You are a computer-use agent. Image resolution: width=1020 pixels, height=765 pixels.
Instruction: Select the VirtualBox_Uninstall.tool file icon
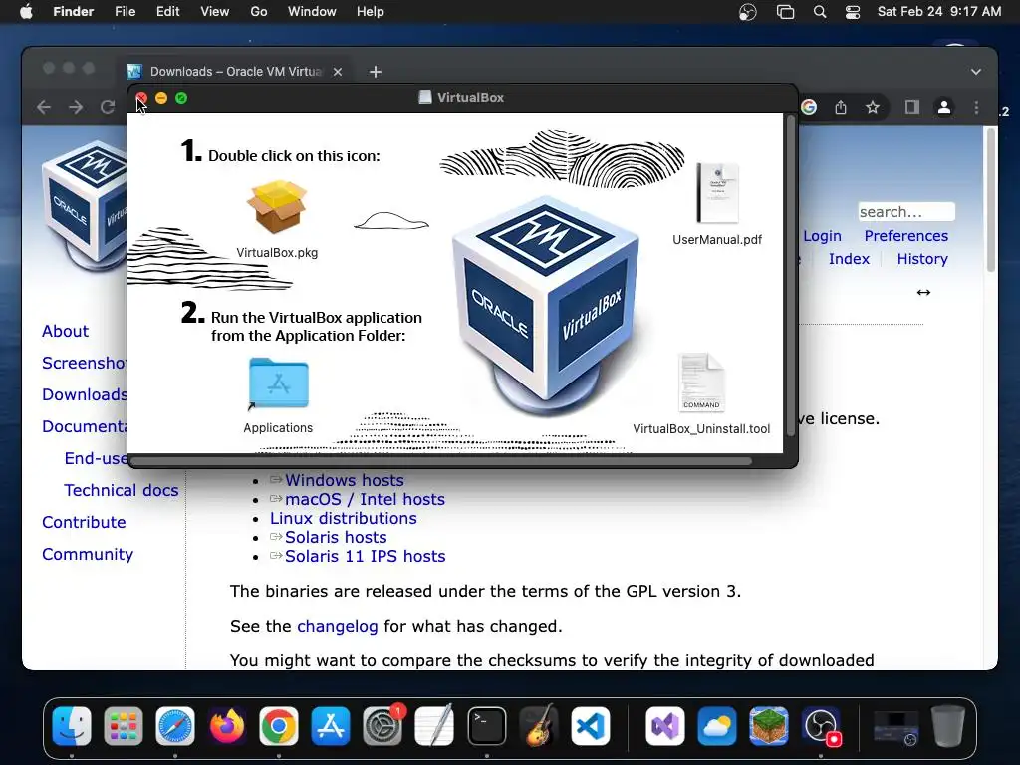point(701,382)
